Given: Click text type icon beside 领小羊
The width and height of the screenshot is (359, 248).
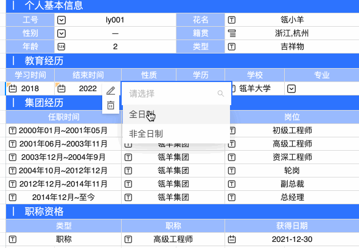Looking at the screenshot, I should (232, 20).
